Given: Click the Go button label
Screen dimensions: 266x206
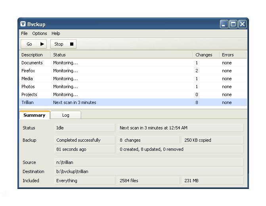Looking at the screenshot, I should pyautogui.click(x=29, y=44).
